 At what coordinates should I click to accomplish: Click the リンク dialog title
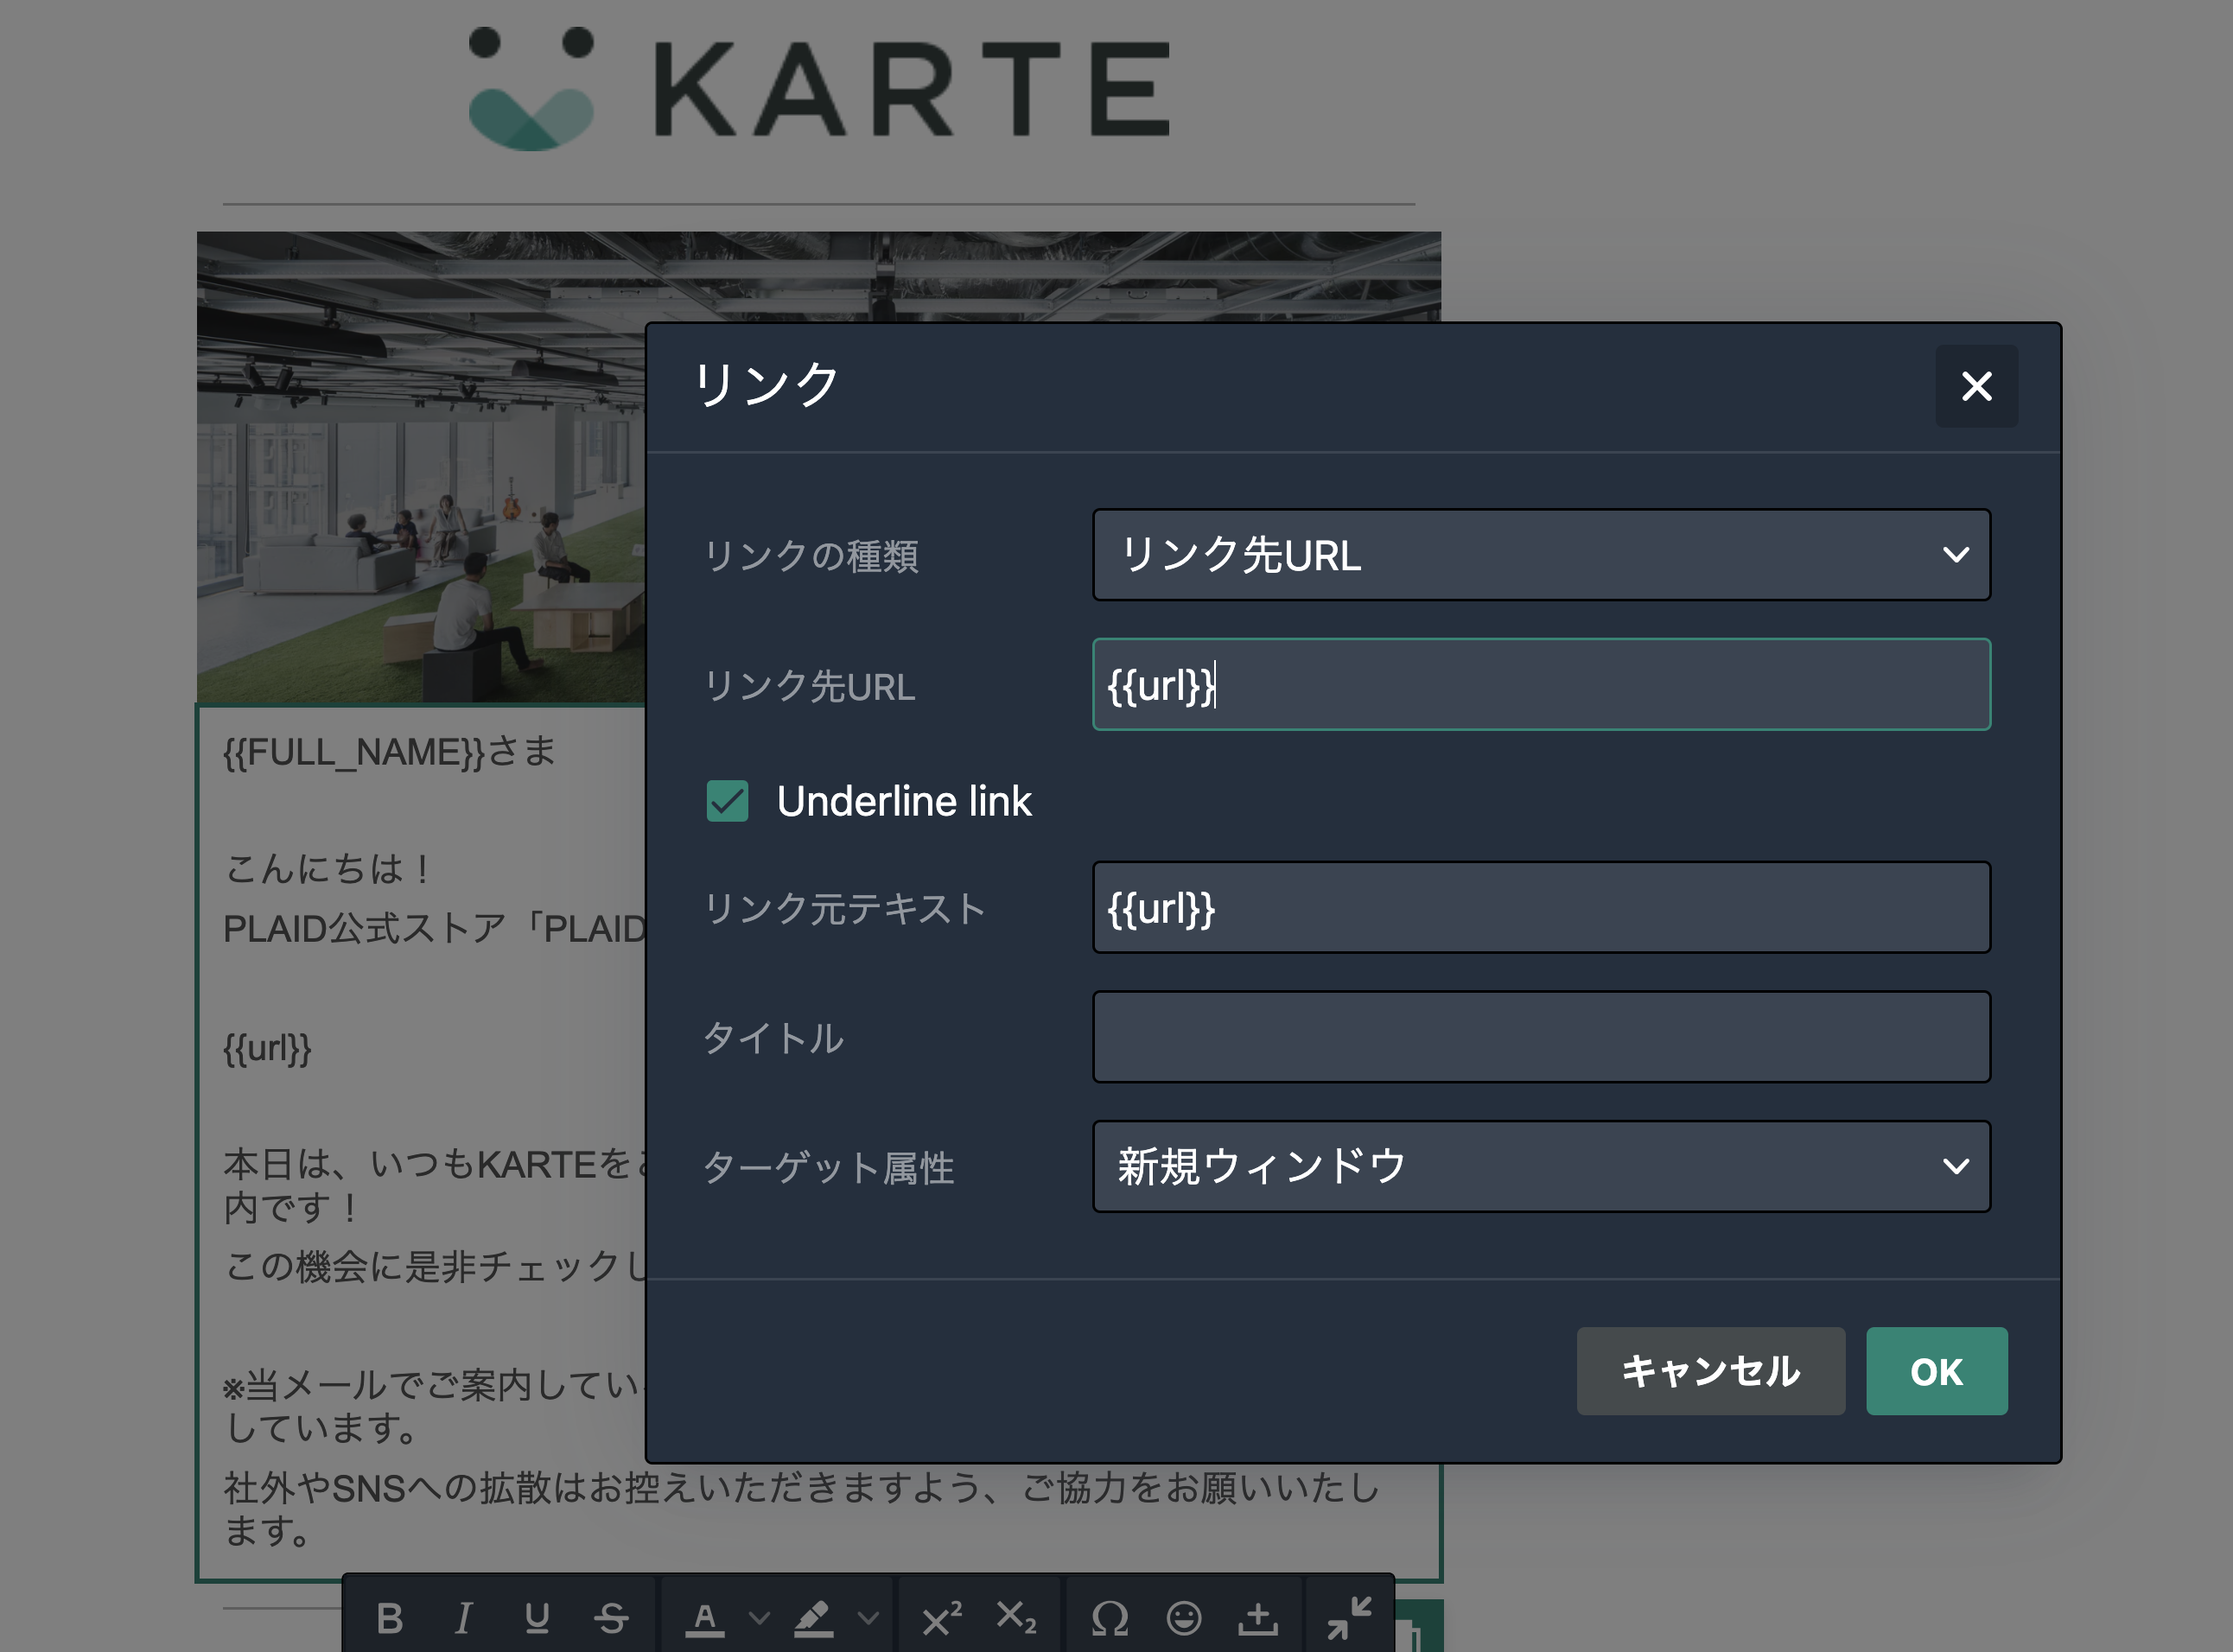(x=766, y=385)
